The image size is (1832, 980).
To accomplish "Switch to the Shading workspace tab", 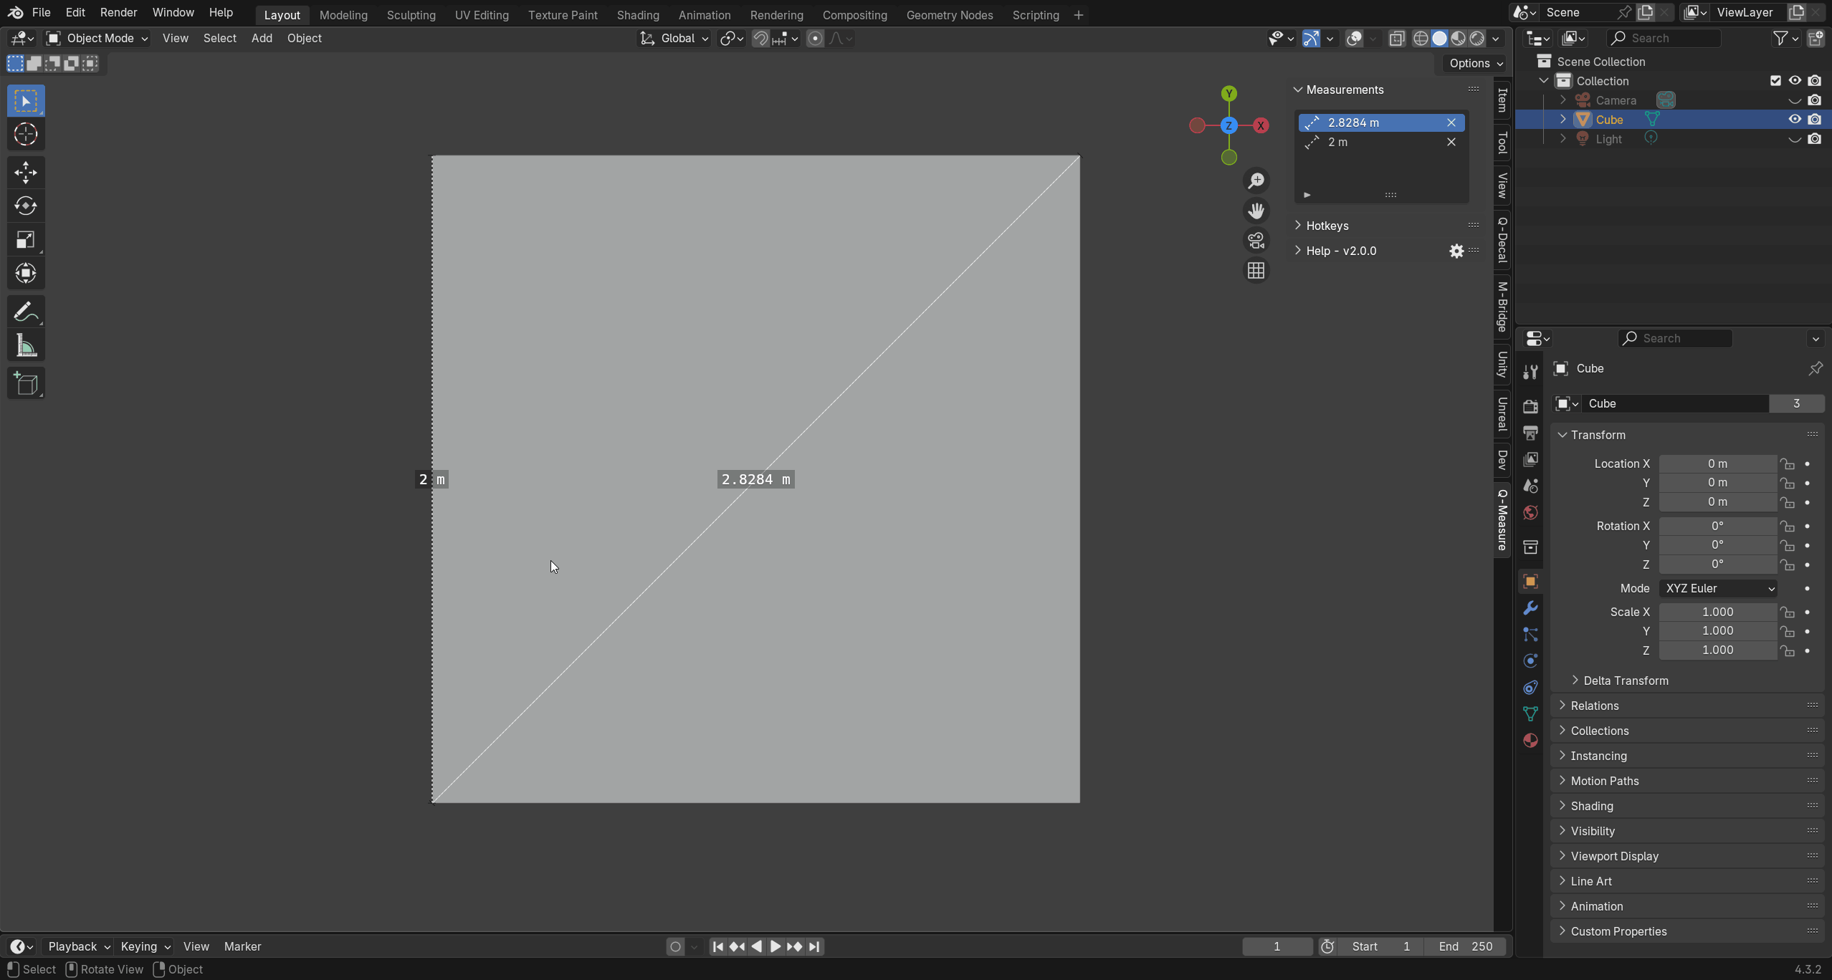I will pyautogui.click(x=638, y=15).
